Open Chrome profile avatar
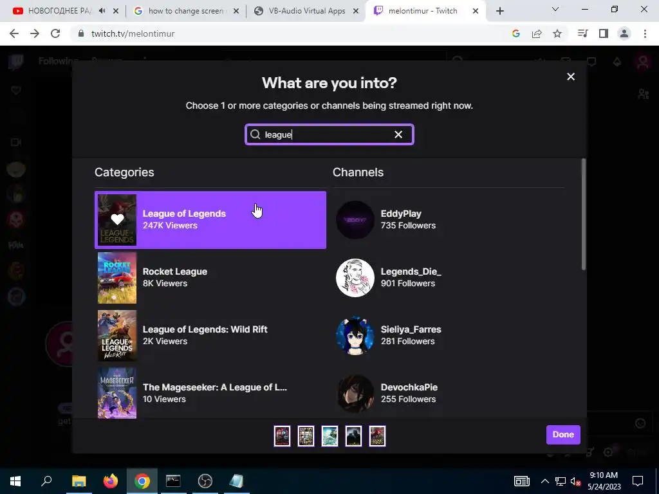The height and width of the screenshot is (494, 659). point(624,33)
